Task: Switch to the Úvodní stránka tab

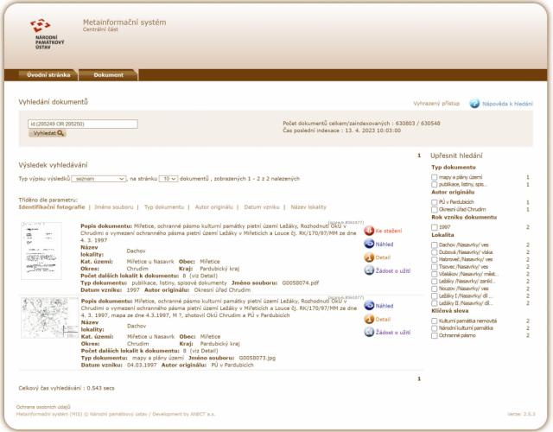Action: (x=48, y=75)
